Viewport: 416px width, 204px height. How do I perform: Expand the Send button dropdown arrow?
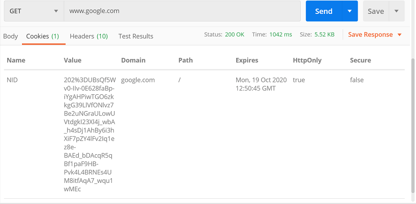click(x=350, y=11)
